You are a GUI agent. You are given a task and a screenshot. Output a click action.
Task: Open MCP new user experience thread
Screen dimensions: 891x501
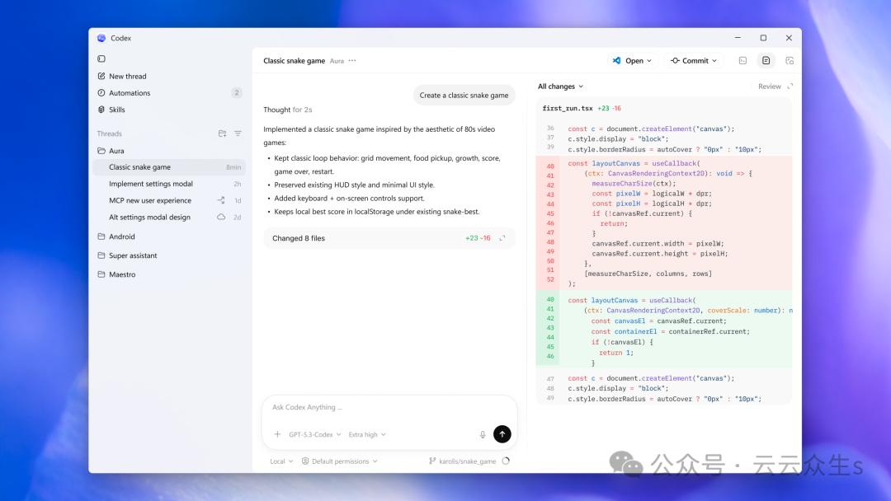[x=169, y=200]
